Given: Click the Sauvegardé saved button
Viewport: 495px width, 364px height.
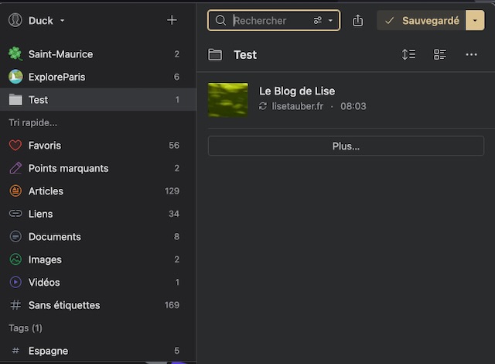Looking at the screenshot, I should click(422, 21).
